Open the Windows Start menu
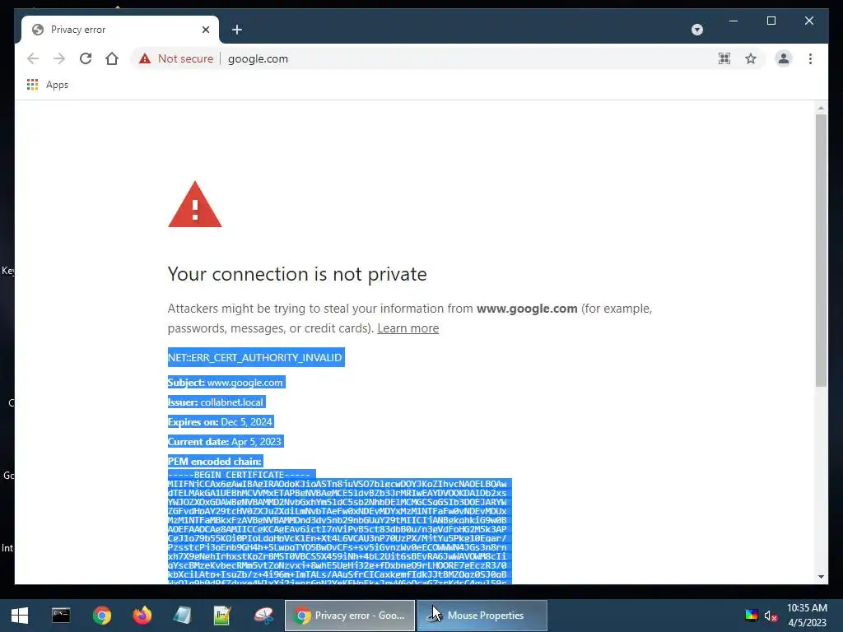 [x=20, y=616]
